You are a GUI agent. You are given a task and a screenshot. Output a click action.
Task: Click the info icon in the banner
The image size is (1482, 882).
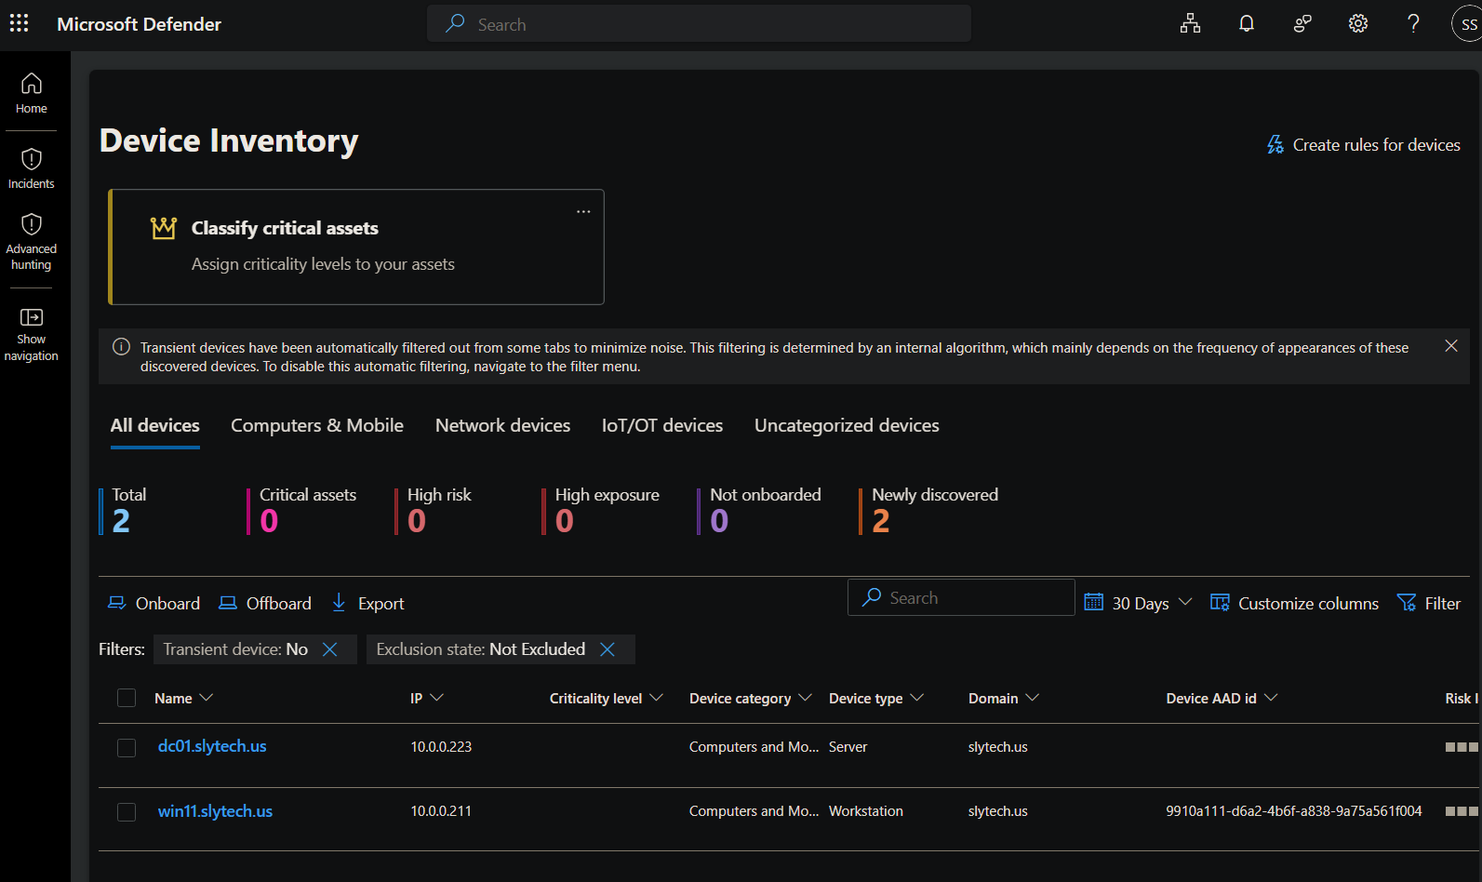121,347
